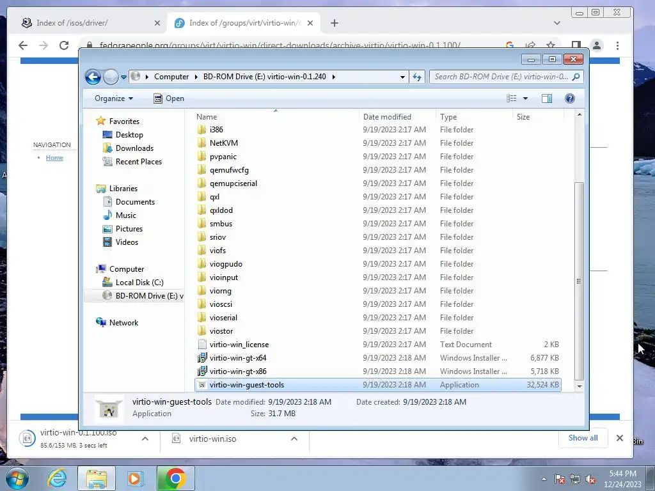Select the smbus folder
Screen dimensions: 655x491
tap(221, 224)
